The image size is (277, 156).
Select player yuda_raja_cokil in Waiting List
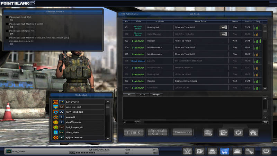(x=78, y=107)
